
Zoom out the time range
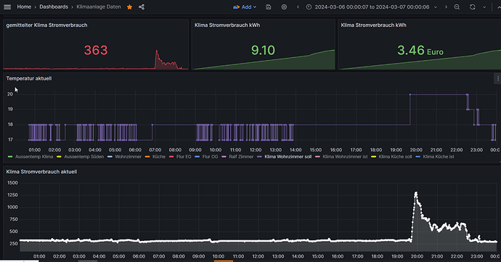(457, 7)
